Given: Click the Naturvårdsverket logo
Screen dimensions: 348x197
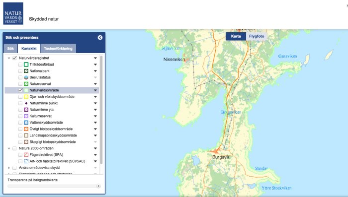Looking at the screenshot, I should coord(13,13).
